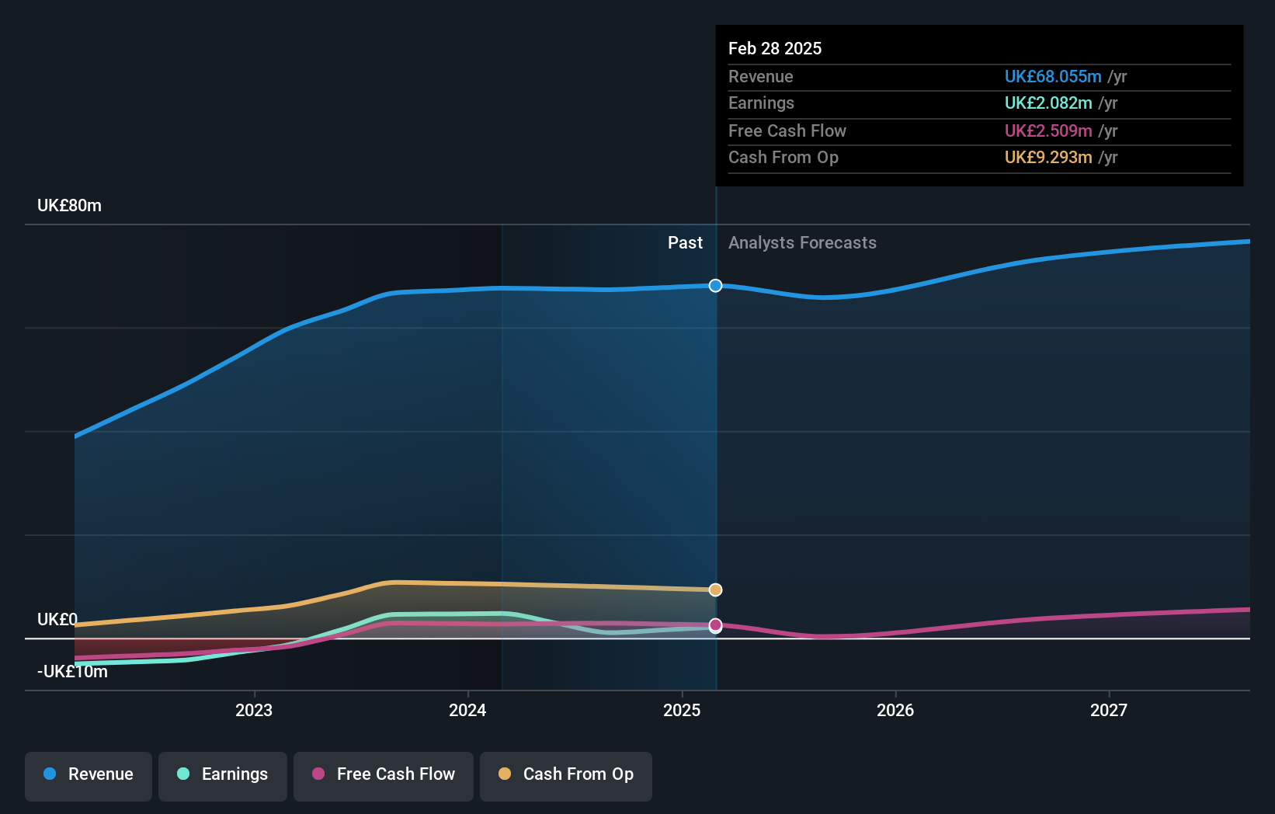Toggle the Earnings series visibility
Image resolution: width=1275 pixels, height=814 pixels.
[223, 776]
